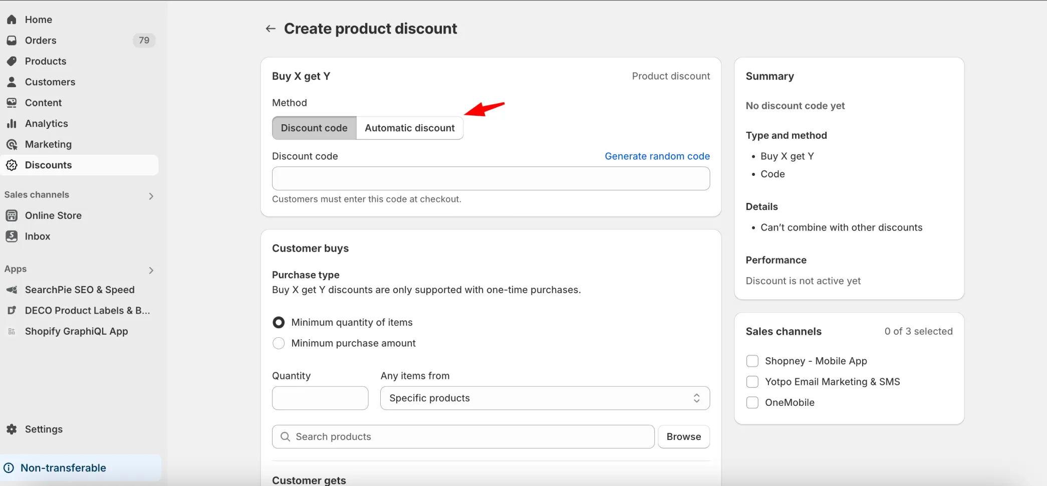Click the DECO Product Labels app icon

(x=12, y=311)
